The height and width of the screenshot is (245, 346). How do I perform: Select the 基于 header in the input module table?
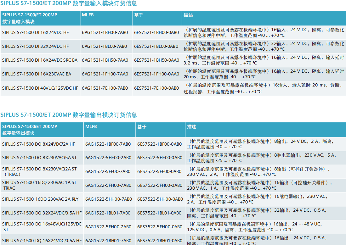139,15
